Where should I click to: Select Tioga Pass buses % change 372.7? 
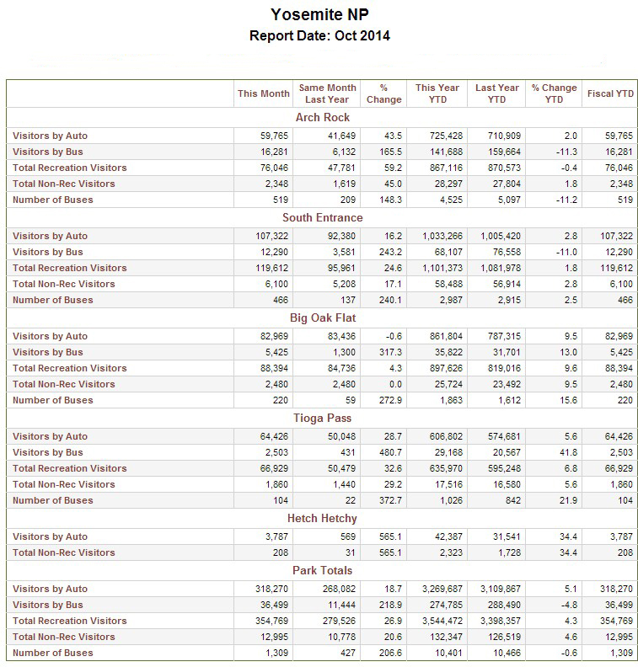pyautogui.click(x=390, y=501)
